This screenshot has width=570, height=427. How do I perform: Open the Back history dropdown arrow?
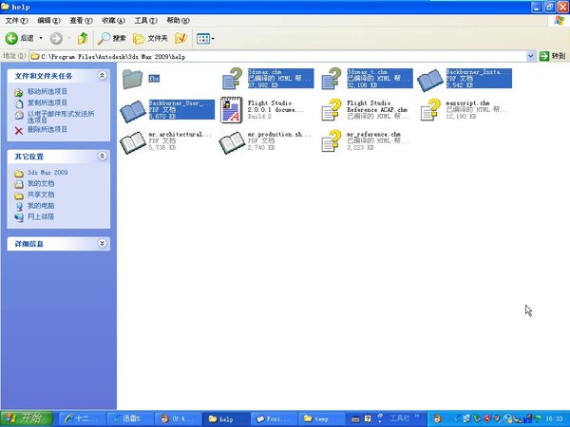click(41, 38)
